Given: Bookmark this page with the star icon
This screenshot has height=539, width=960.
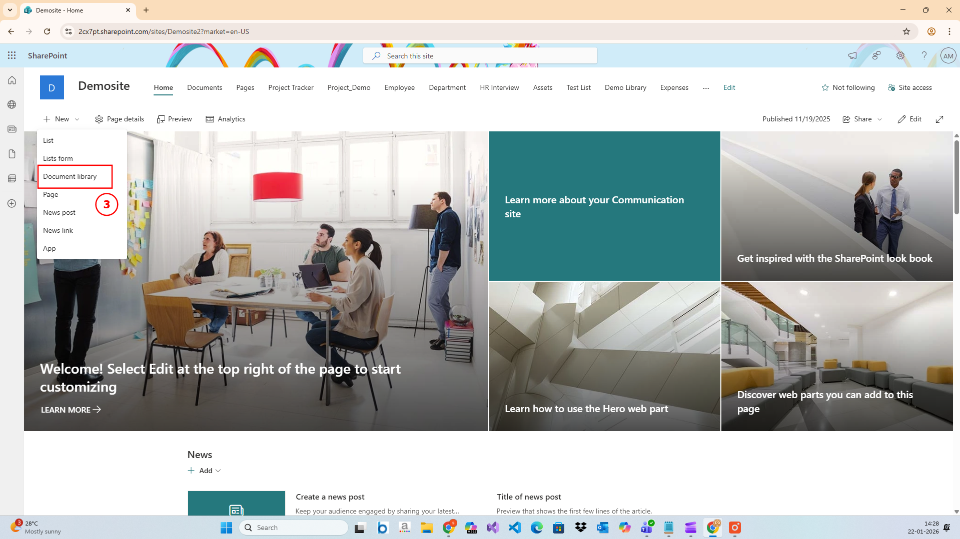Looking at the screenshot, I should click(906, 31).
